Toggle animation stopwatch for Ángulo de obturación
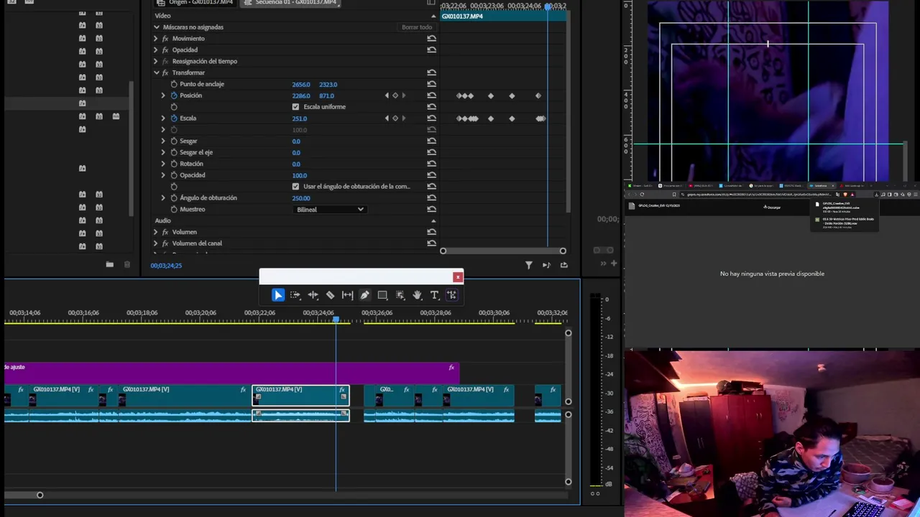 click(174, 198)
